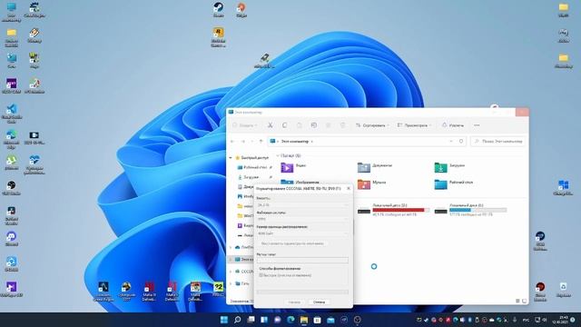The height and width of the screenshot is (327, 581).
Task: Click the Cancel button in Format dialog
Action: 319,302
